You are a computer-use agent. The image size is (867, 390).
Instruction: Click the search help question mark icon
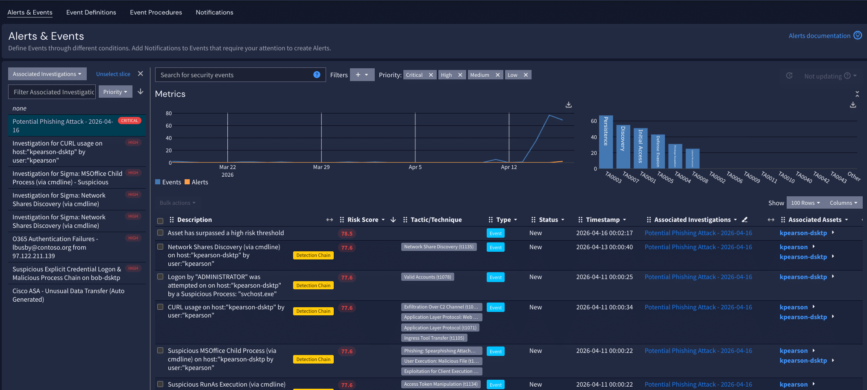[x=317, y=75]
